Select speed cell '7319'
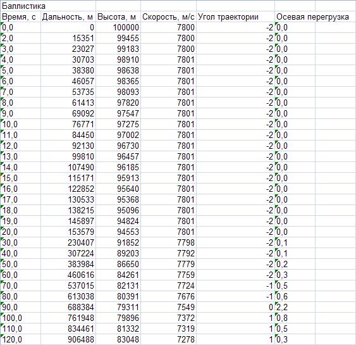Screen dimensions: 356x345 pos(168,329)
